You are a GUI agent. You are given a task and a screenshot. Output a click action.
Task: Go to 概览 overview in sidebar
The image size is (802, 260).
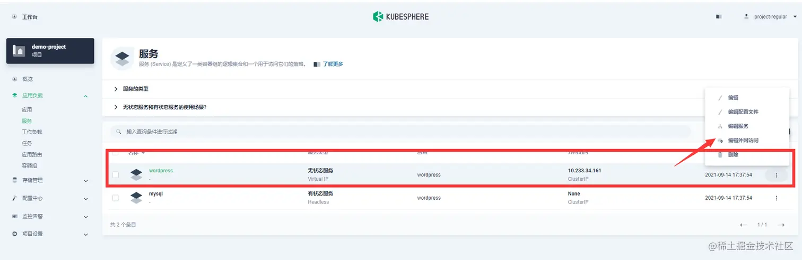point(27,79)
